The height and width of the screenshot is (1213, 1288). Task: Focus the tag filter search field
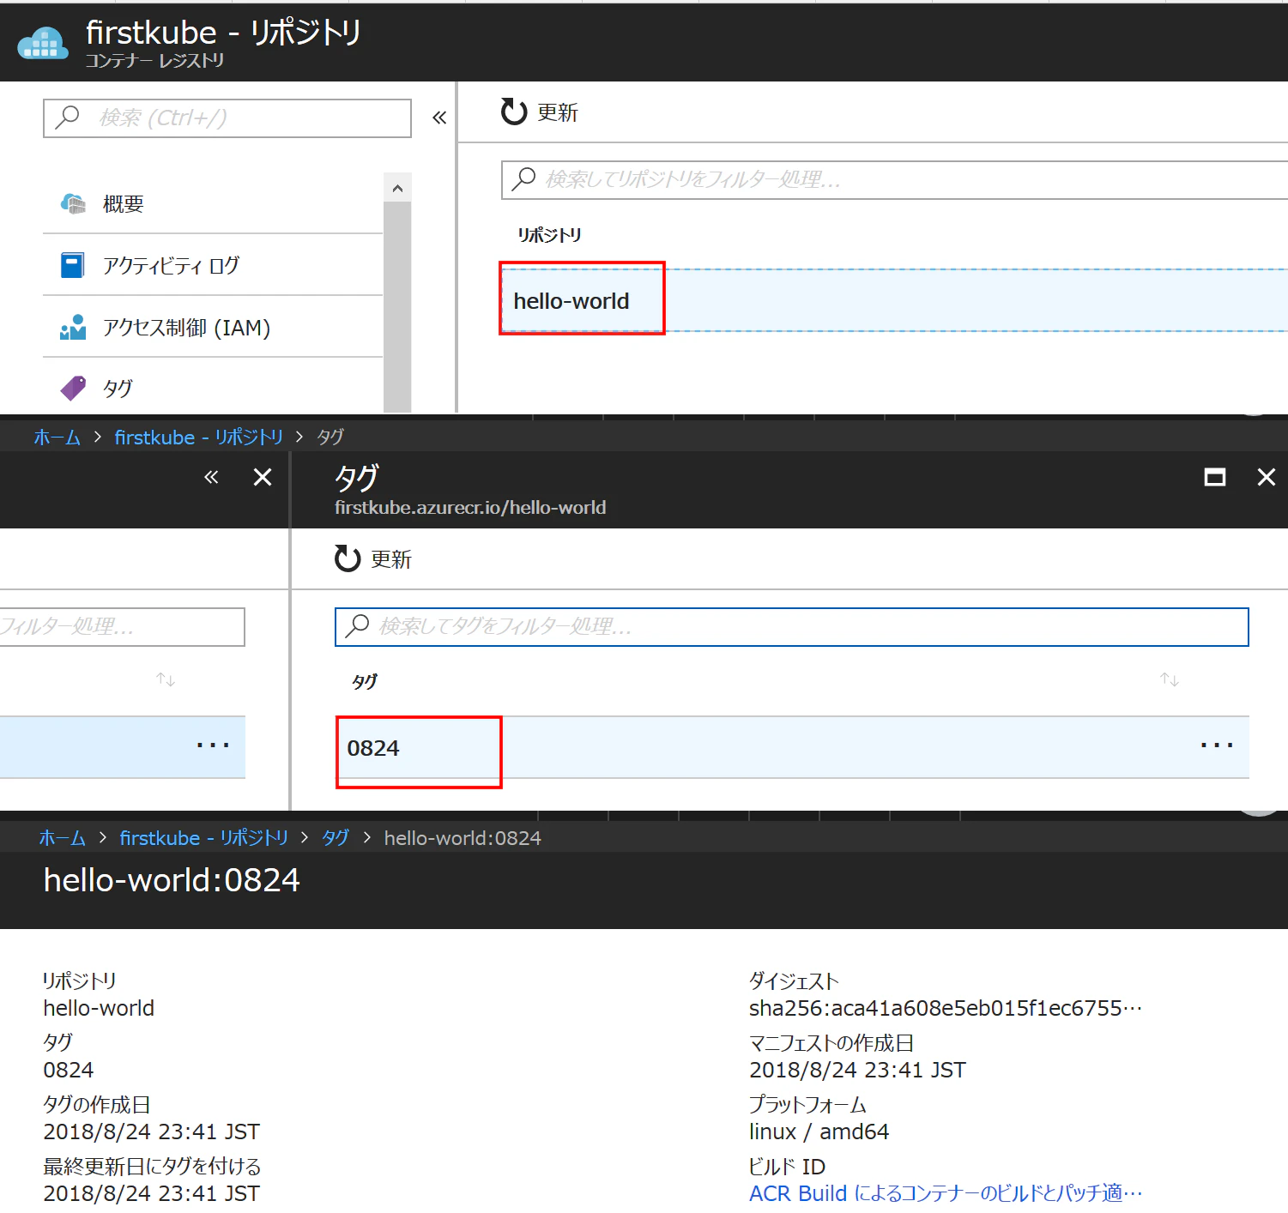click(791, 627)
